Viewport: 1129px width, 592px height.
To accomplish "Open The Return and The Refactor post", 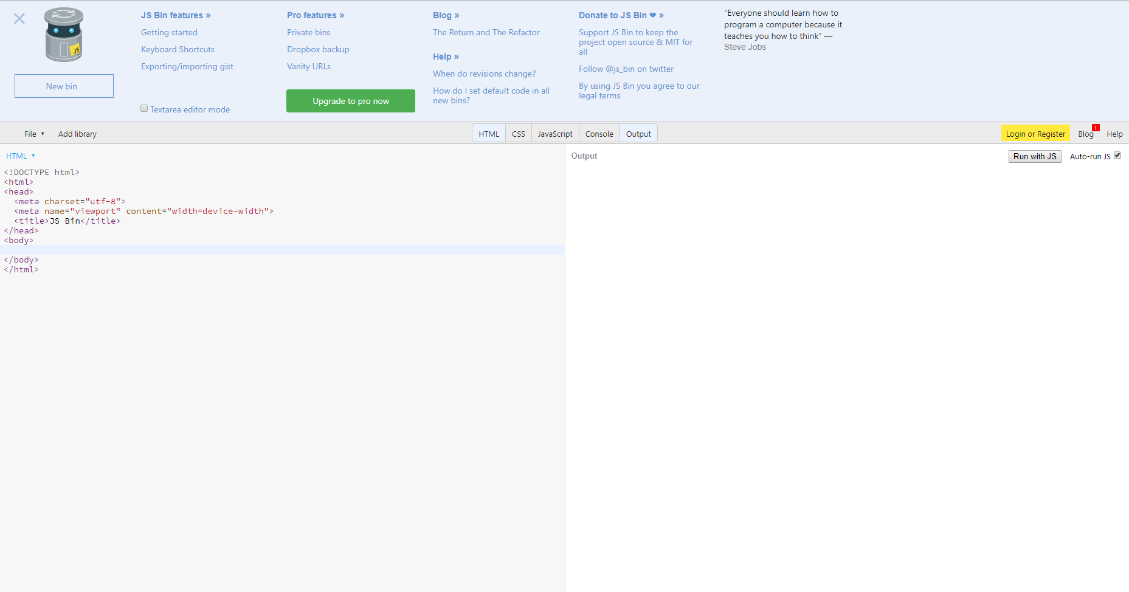I will [x=486, y=32].
